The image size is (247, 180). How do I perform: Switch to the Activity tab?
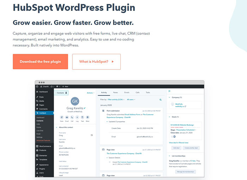click(104, 92)
